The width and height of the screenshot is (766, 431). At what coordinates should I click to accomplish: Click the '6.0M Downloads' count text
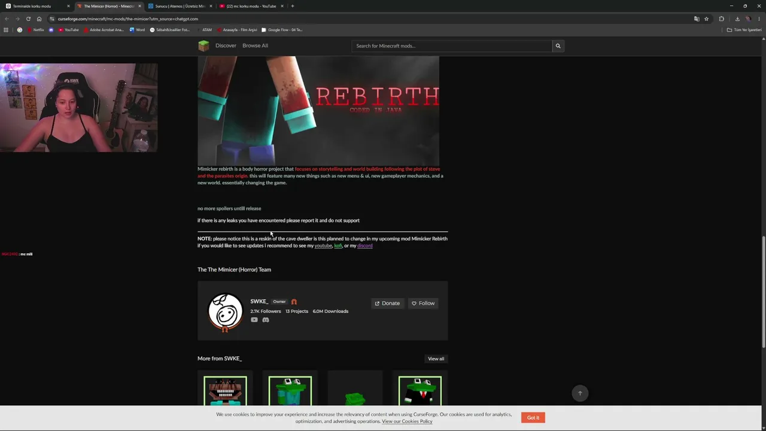point(330,311)
